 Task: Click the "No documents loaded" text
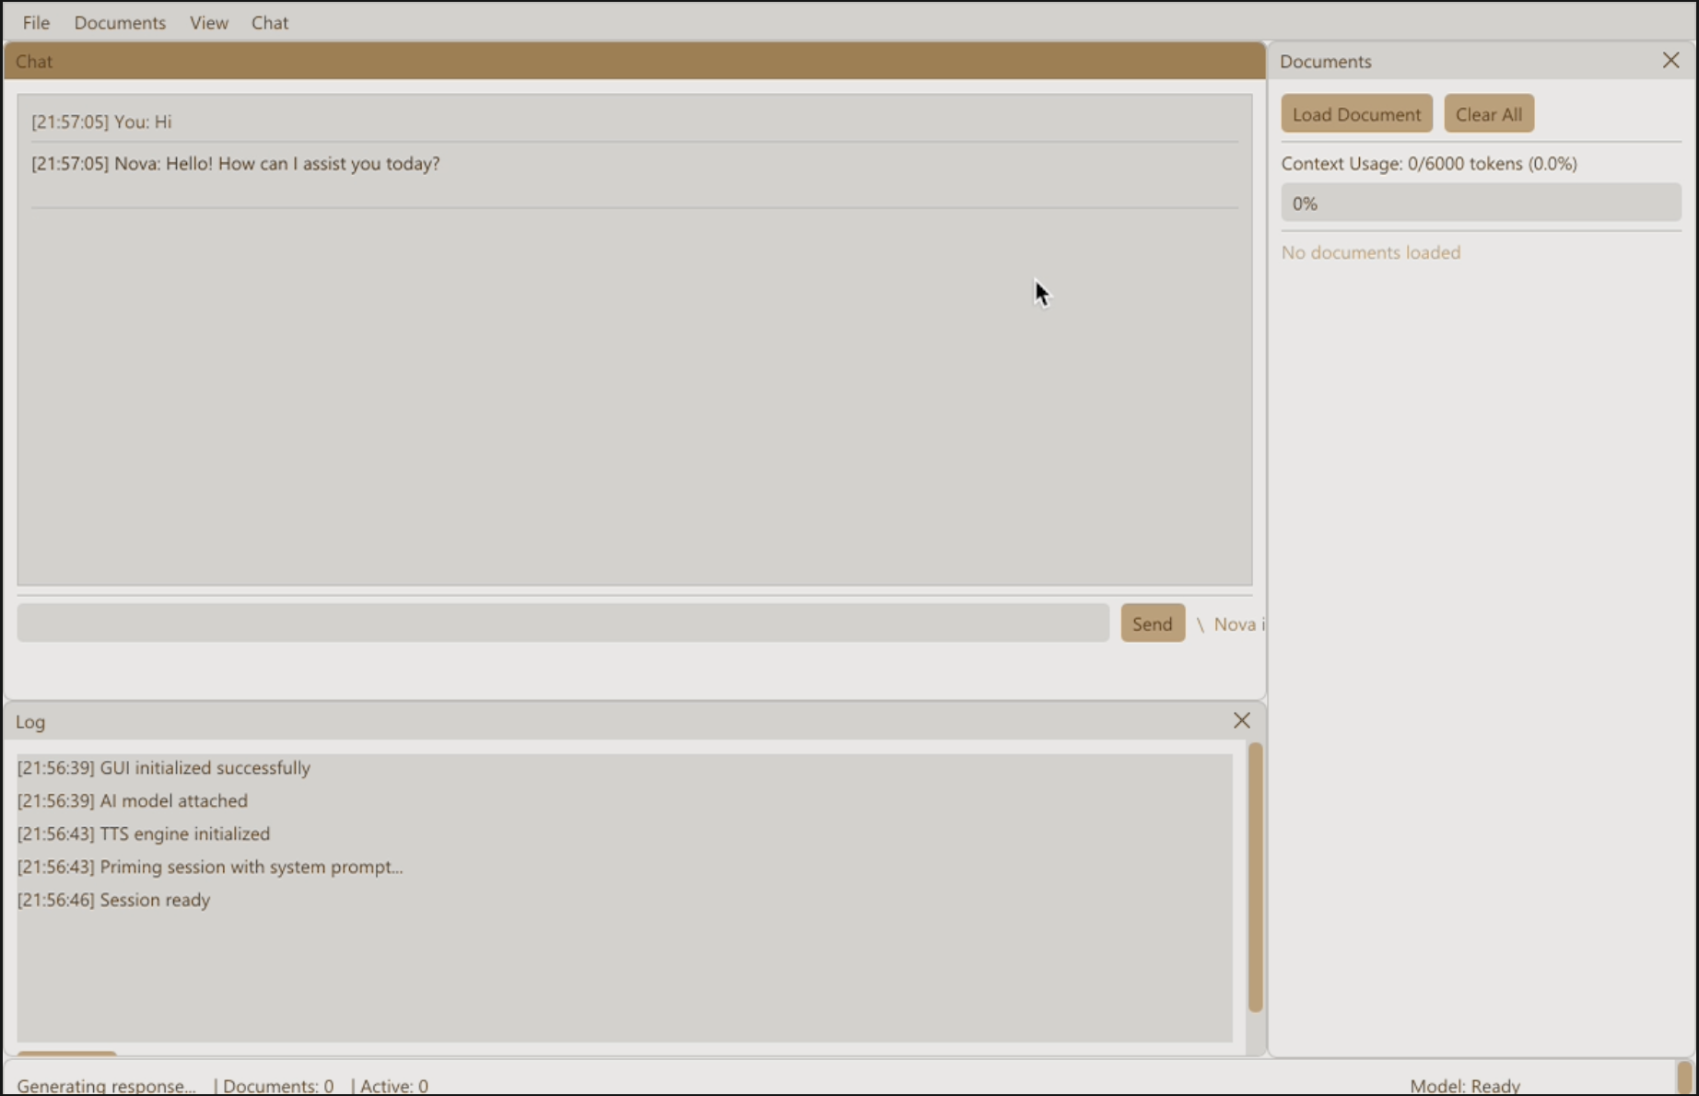pyautogui.click(x=1371, y=251)
